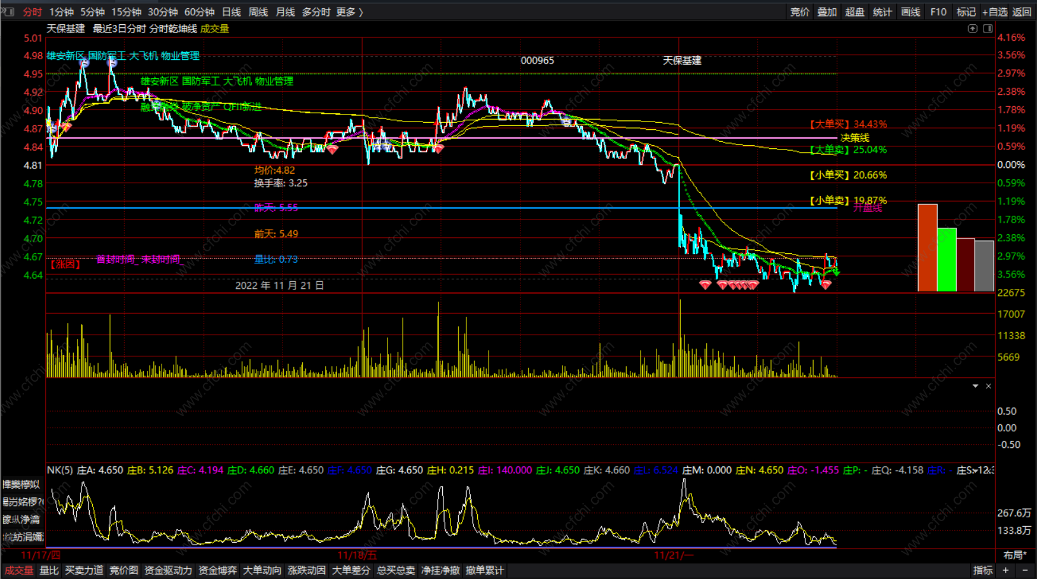Image resolution: width=1037 pixels, height=579 pixels.
Task: Open the 布局 layout option
Action: pos(1015,555)
